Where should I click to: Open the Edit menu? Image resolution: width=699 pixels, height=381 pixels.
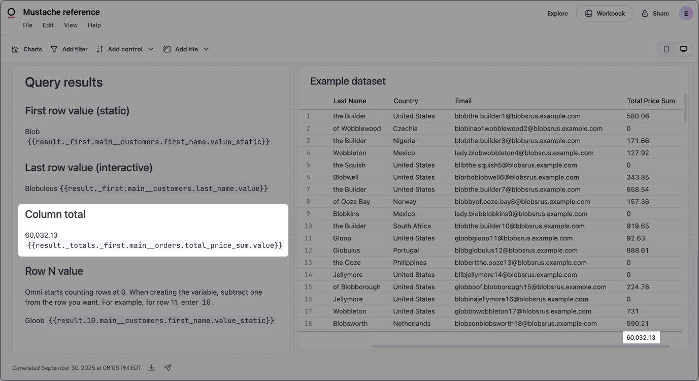[x=48, y=24]
